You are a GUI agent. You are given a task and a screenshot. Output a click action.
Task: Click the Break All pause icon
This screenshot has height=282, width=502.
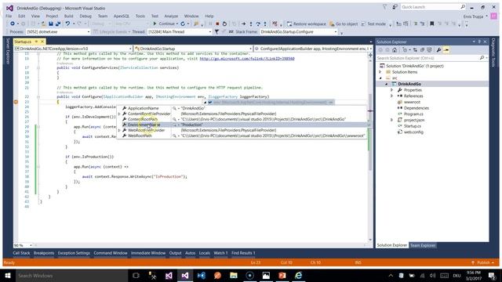[x=210, y=23]
